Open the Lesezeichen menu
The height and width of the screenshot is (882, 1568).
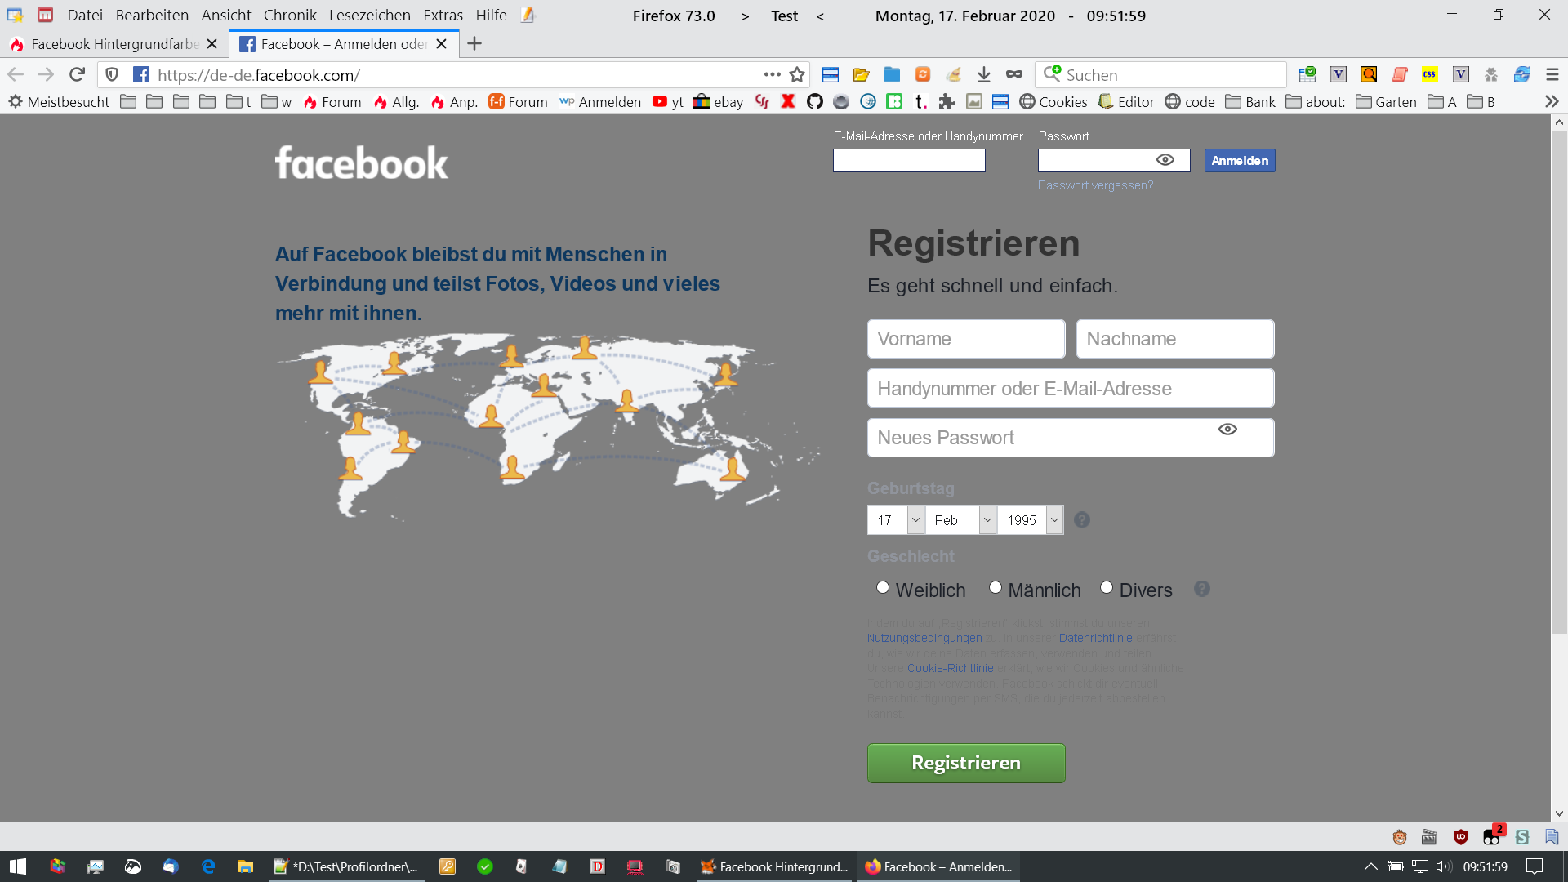[369, 16]
